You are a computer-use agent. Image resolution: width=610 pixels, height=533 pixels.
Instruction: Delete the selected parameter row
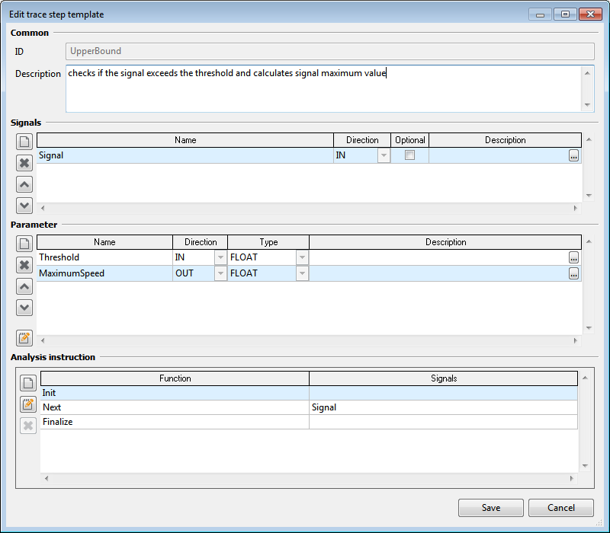(x=24, y=265)
